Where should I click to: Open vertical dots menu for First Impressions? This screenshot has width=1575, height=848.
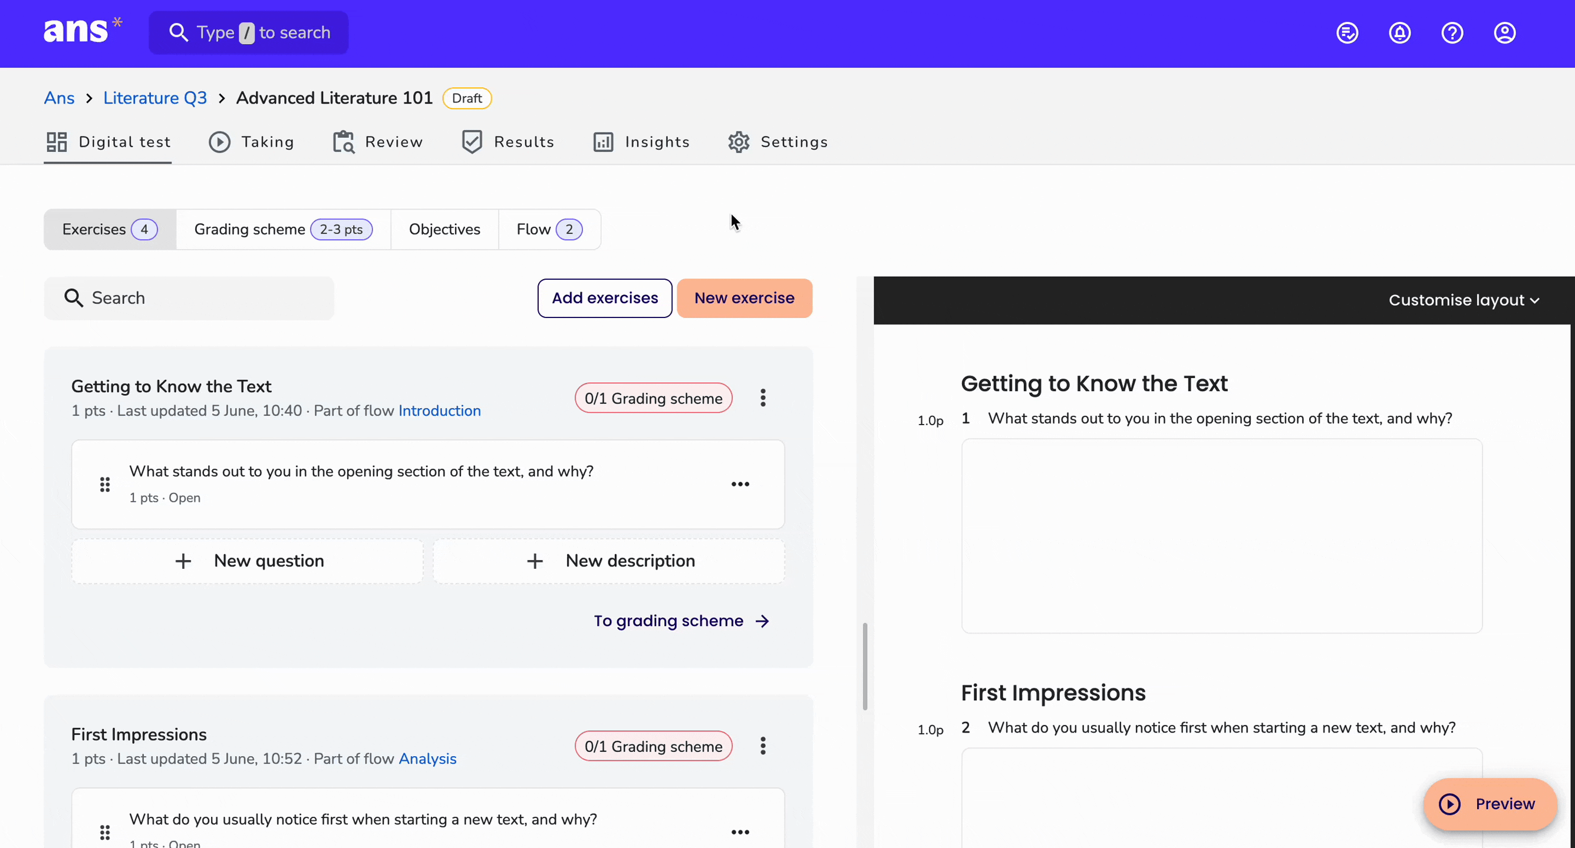763,746
